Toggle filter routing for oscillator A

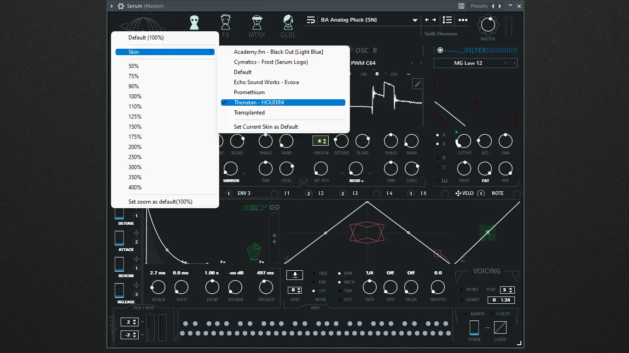coord(437,135)
